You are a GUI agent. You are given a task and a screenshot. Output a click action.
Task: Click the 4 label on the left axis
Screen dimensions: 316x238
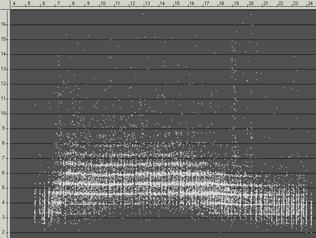[x=4, y=202]
